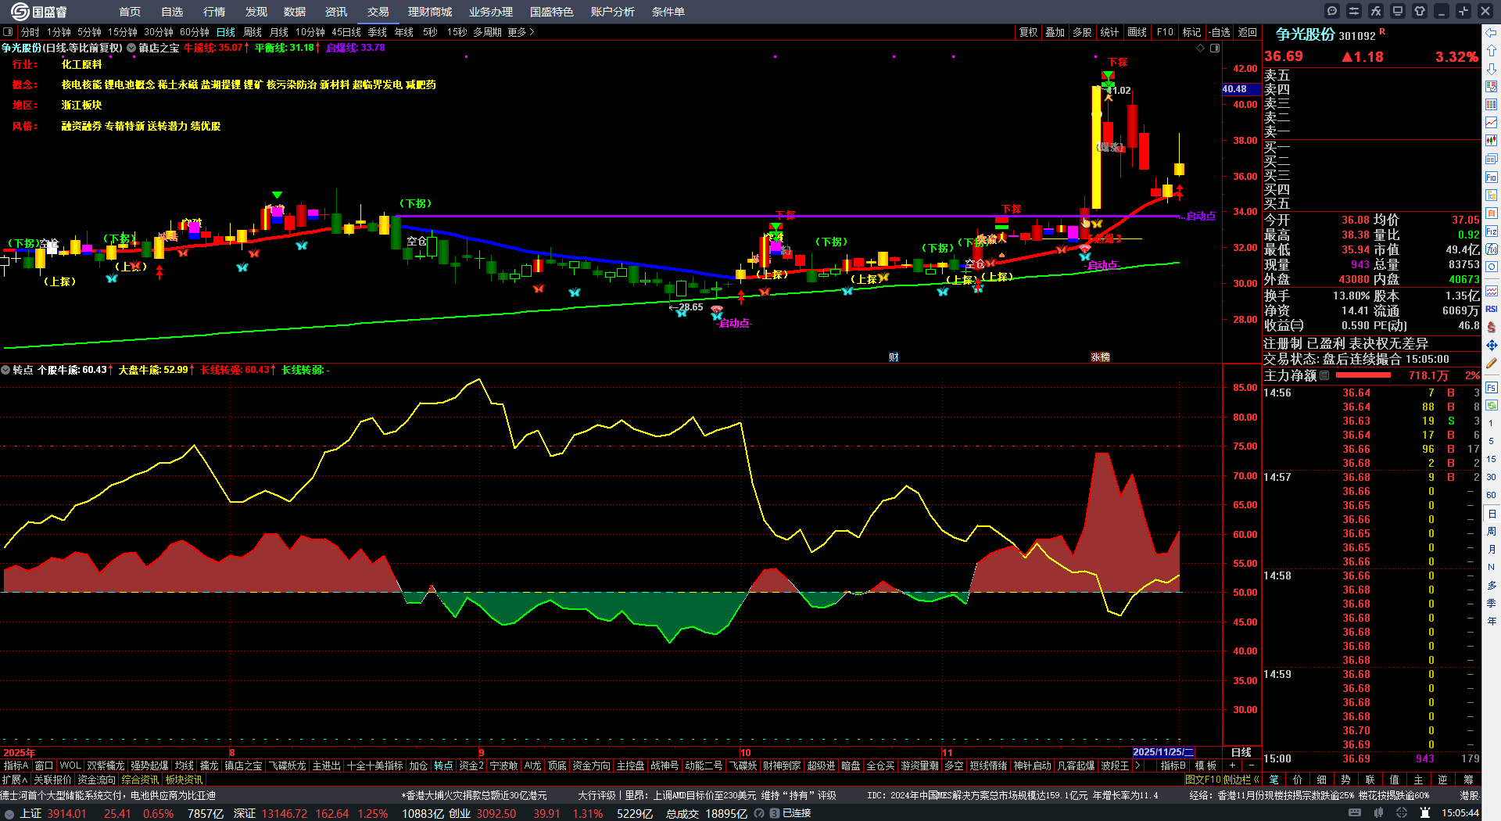
Task: Click the keyboard icon in status bar
Action: point(1355,813)
